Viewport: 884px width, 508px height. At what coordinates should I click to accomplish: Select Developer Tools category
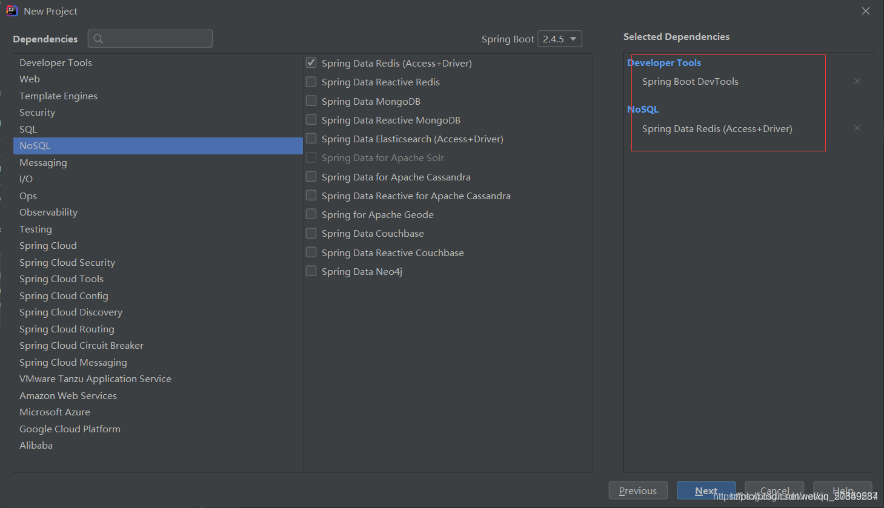click(x=158, y=62)
